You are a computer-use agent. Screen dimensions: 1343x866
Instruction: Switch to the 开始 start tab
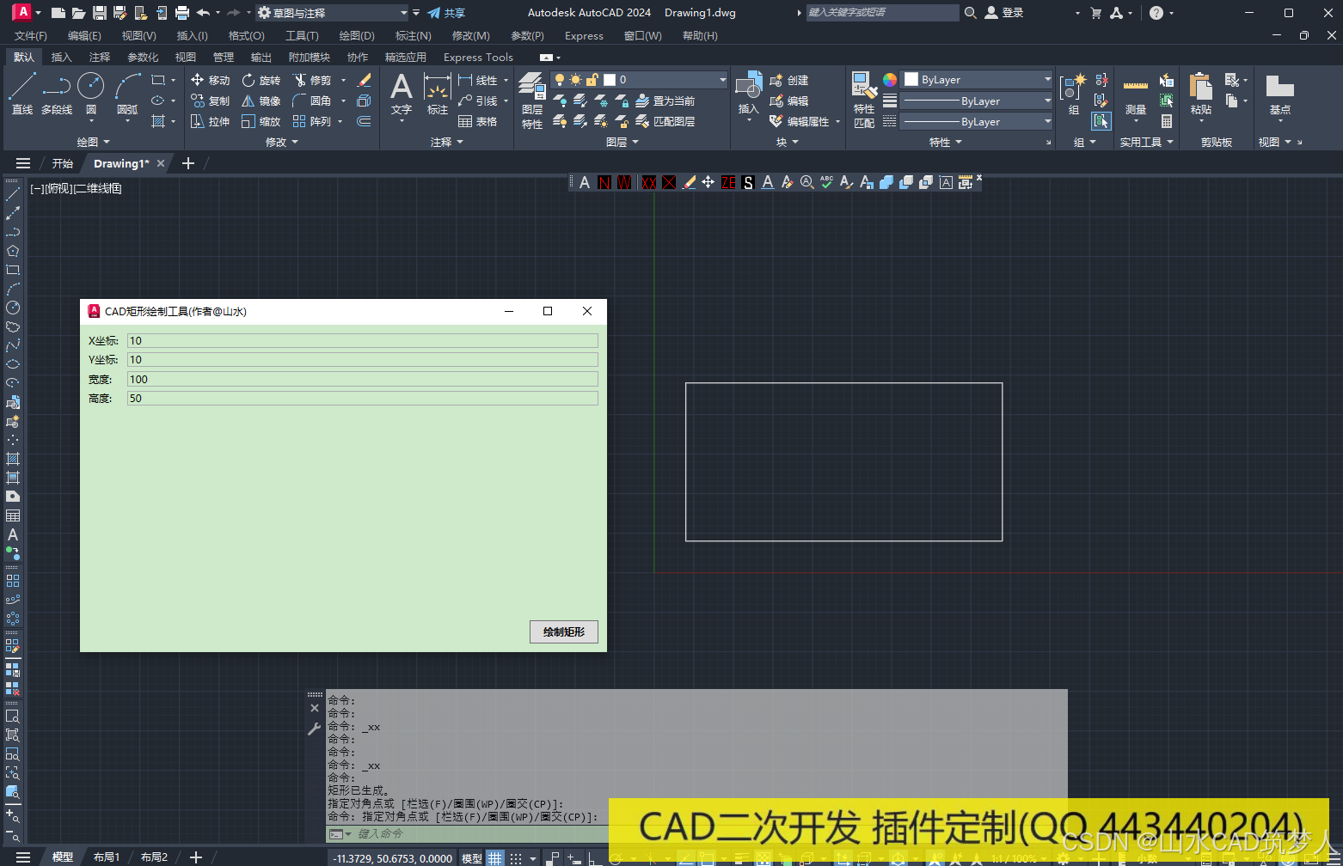click(x=62, y=163)
